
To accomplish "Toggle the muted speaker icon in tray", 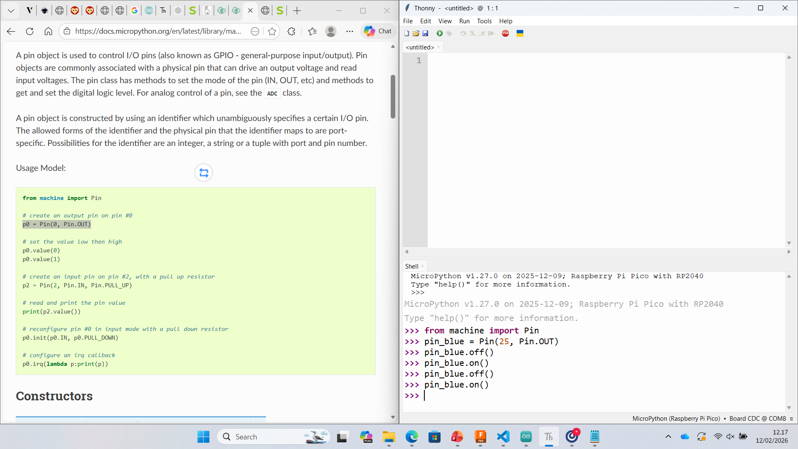I will (x=730, y=437).
